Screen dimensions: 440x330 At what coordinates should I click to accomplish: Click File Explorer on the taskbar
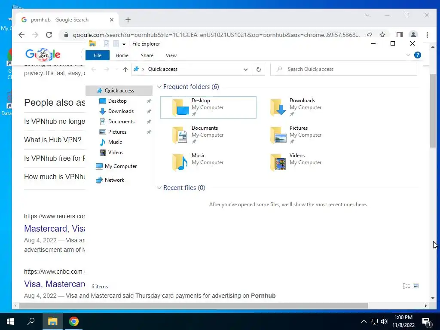[52, 321]
